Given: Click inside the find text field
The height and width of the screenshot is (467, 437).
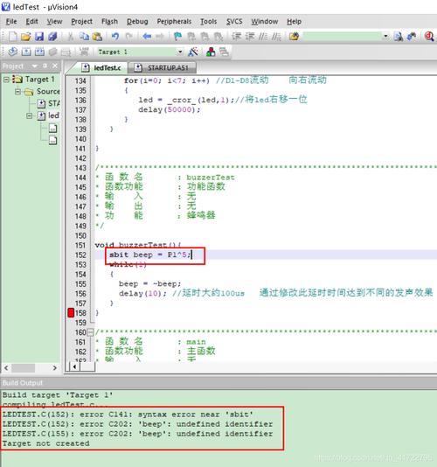Looking at the screenshot, I should point(343,37).
